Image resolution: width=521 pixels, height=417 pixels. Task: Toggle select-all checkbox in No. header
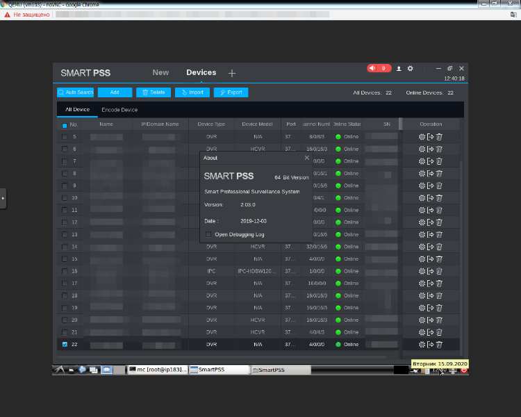point(65,125)
